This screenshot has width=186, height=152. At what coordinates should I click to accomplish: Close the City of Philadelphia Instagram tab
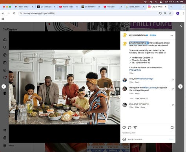(x=166, y=7)
